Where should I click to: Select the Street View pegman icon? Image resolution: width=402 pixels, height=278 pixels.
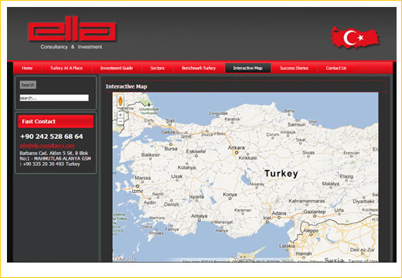[121, 101]
